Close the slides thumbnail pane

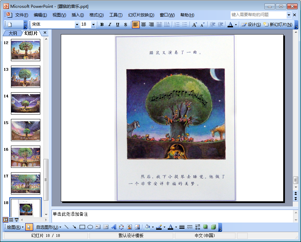(45, 33)
